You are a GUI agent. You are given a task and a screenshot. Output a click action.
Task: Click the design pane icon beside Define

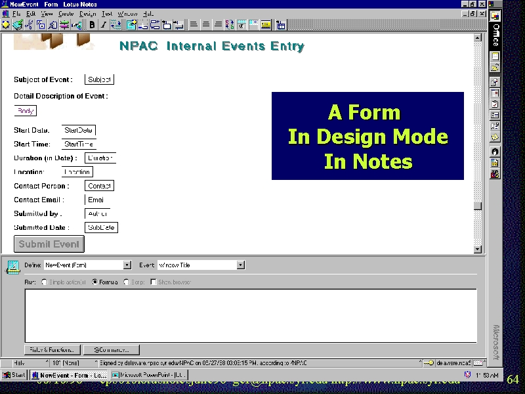click(x=12, y=267)
